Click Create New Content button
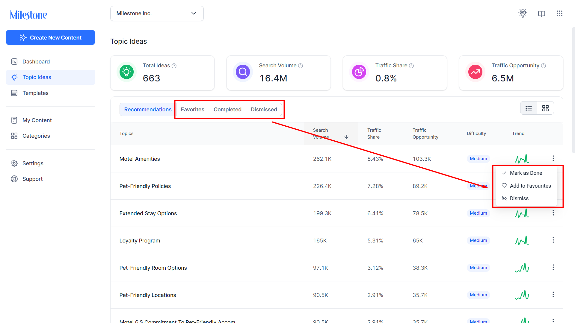575x323 pixels. click(50, 37)
